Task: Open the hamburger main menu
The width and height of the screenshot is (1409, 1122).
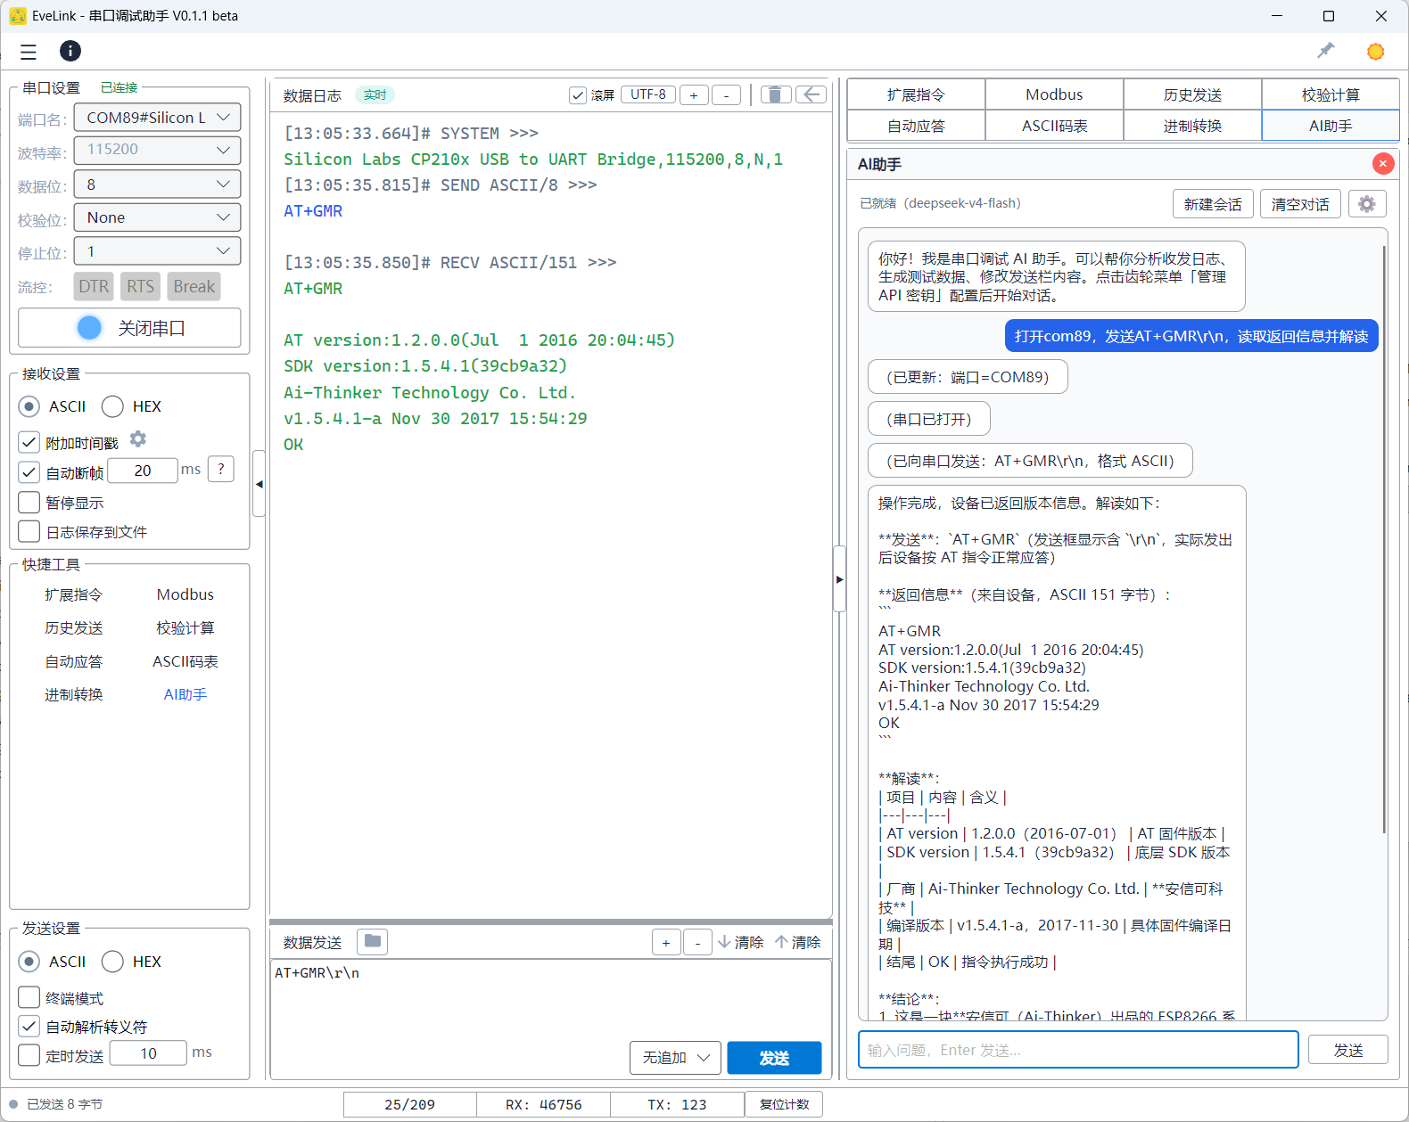Action: [x=29, y=52]
